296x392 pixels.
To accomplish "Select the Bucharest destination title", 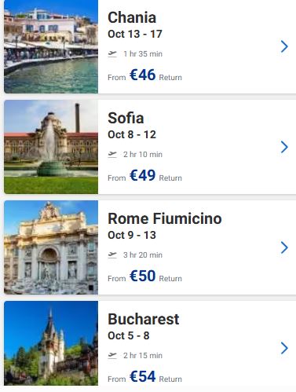I will point(144,319).
